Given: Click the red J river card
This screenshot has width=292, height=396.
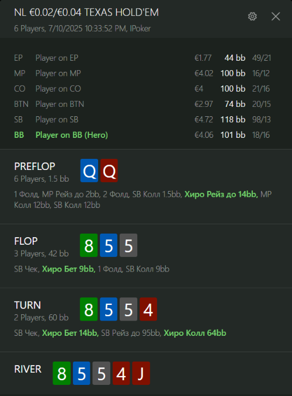Looking at the screenshot, I should [141, 373].
